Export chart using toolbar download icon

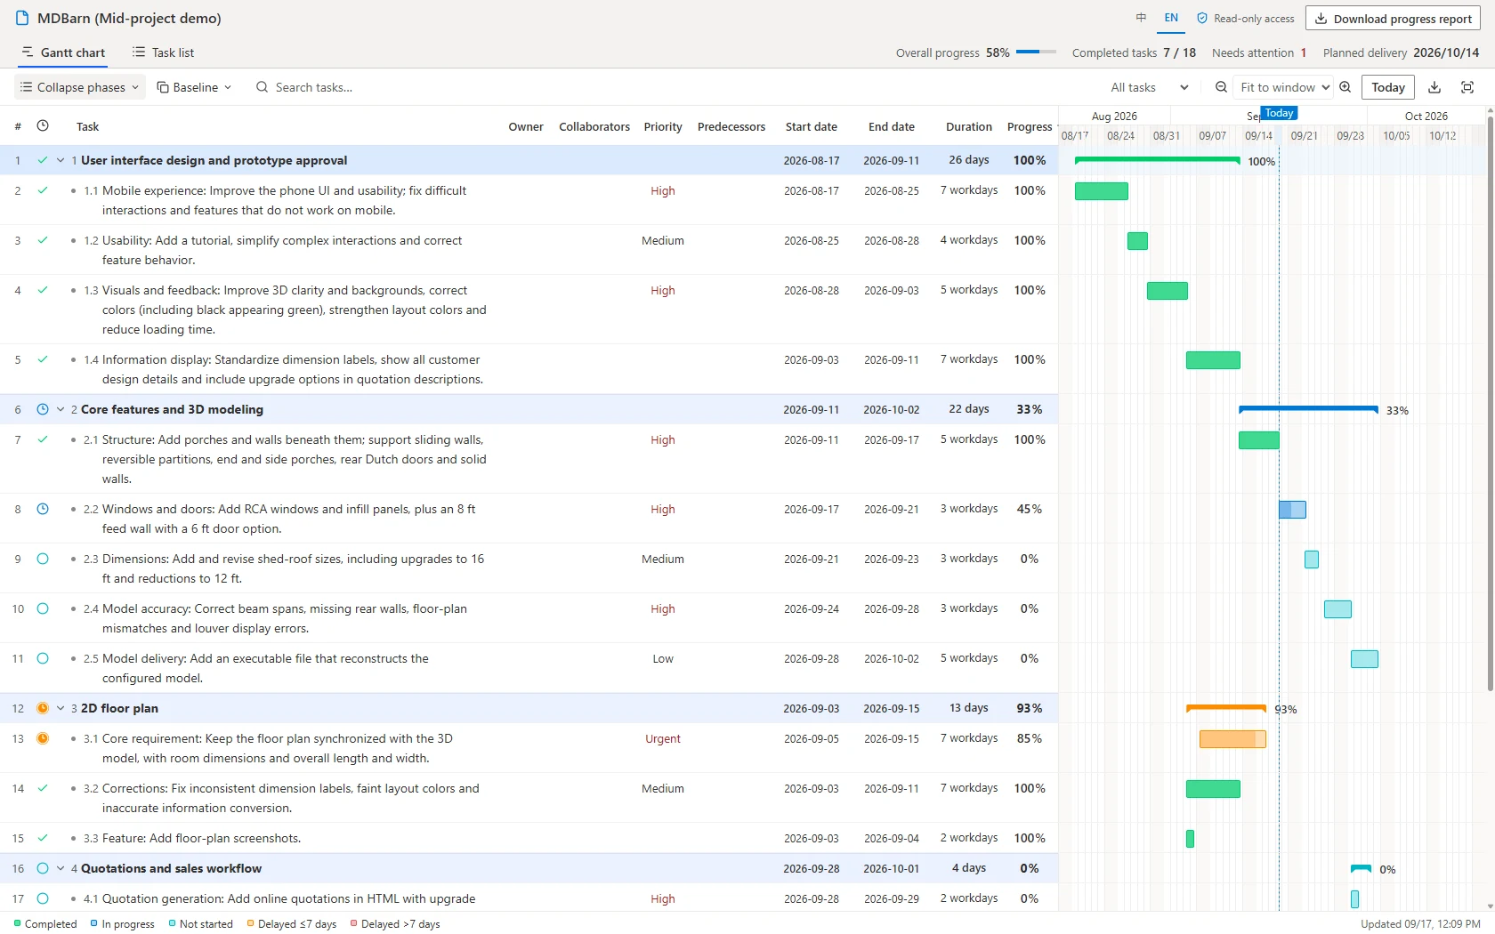tap(1434, 87)
